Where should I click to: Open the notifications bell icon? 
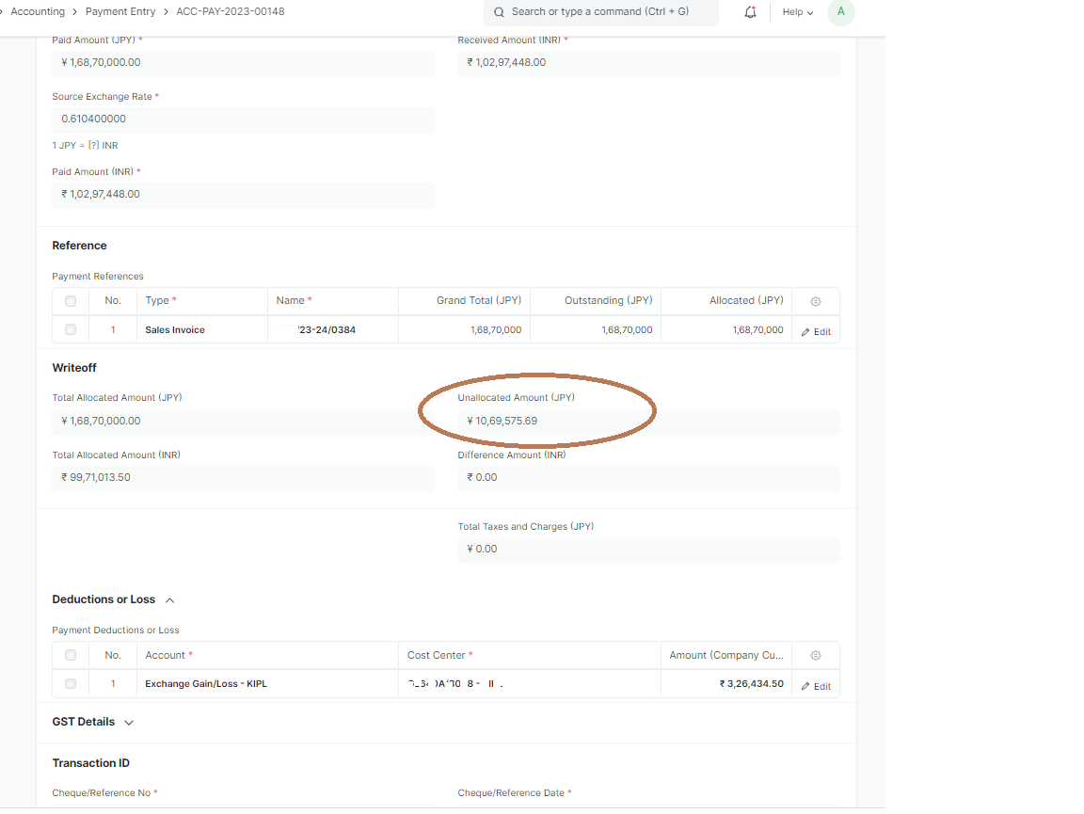(750, 11)
